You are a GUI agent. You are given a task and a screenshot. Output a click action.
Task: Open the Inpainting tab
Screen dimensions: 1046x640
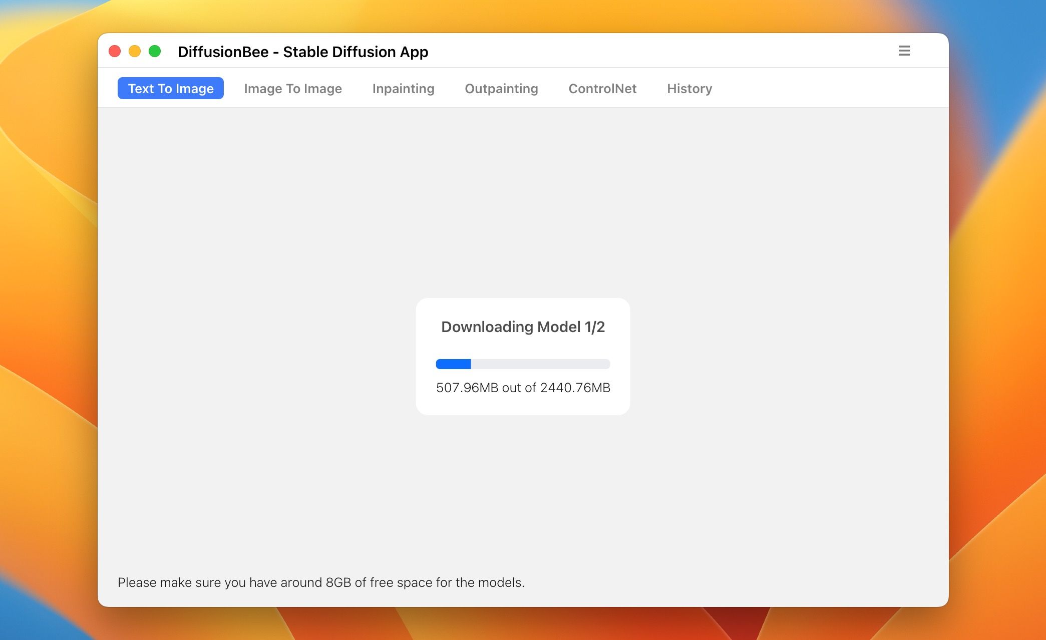pyautogui.click(x=403, y=89)
